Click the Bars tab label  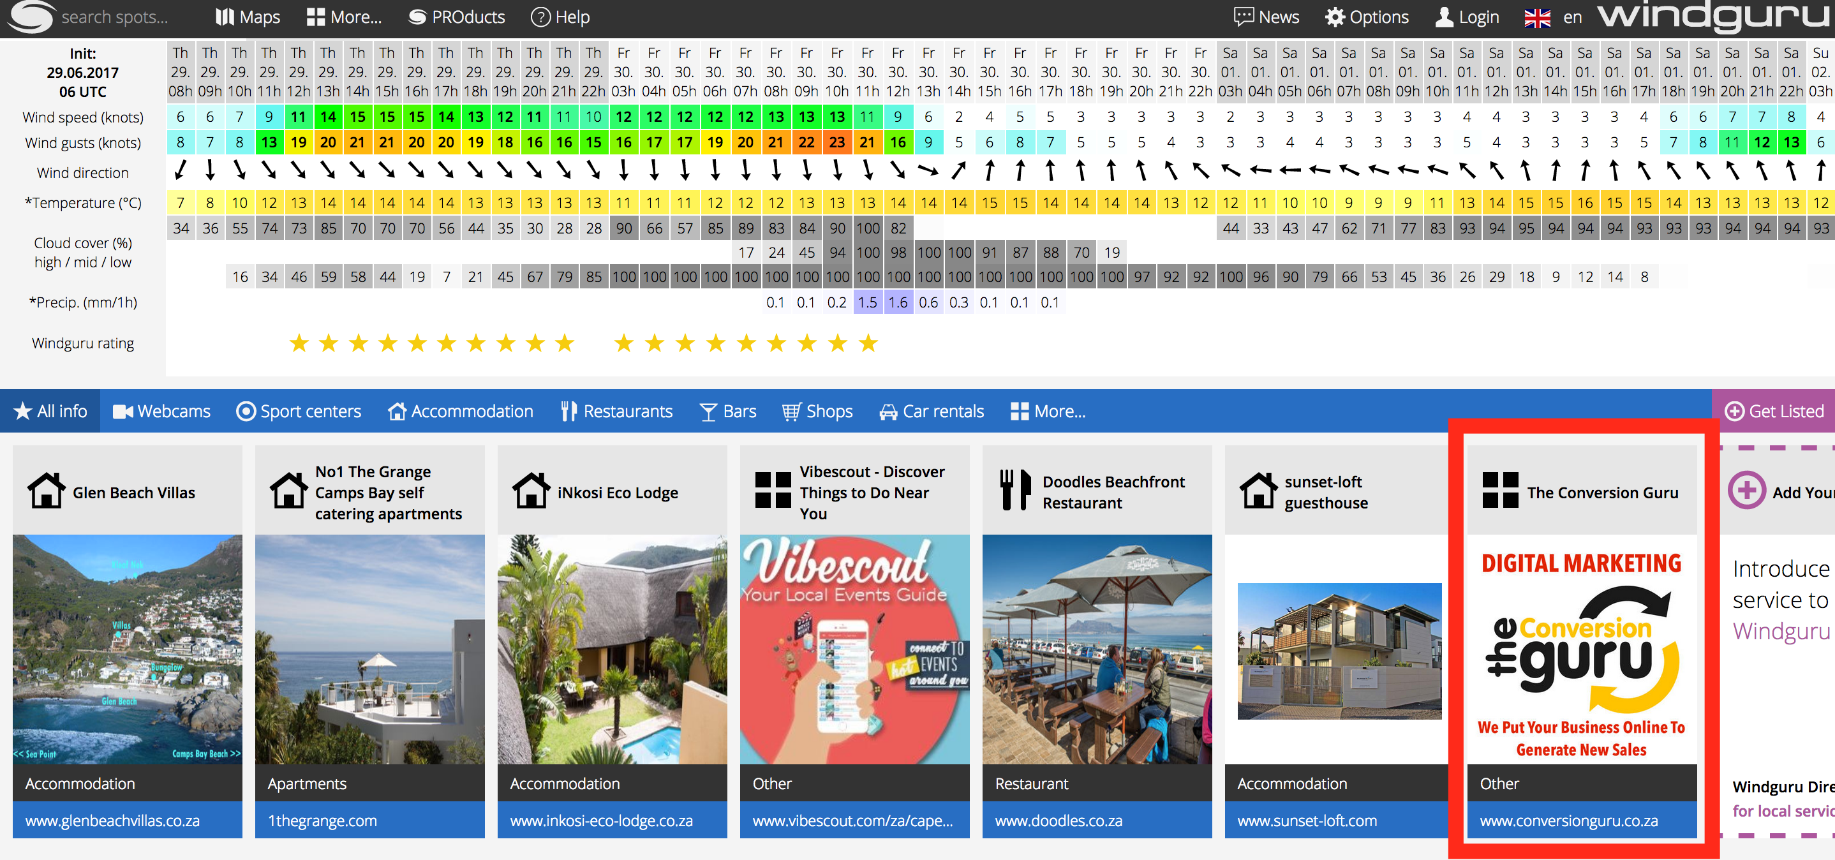pos(739,411)
